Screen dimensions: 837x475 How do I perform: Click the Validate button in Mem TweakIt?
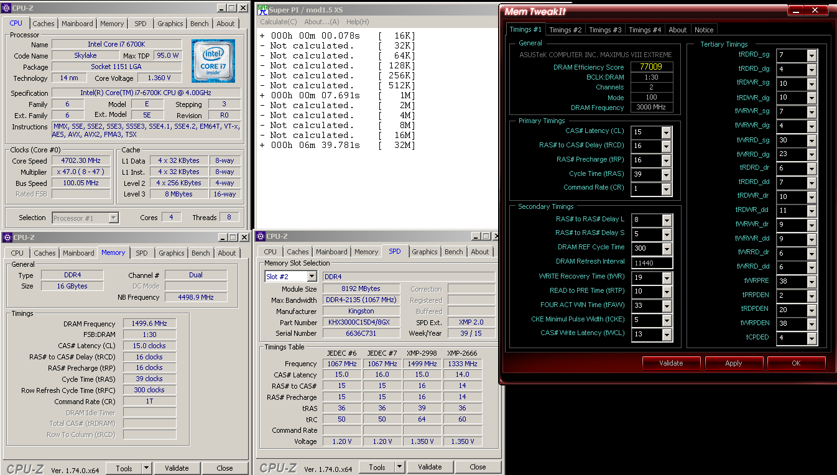coord(671,363)
